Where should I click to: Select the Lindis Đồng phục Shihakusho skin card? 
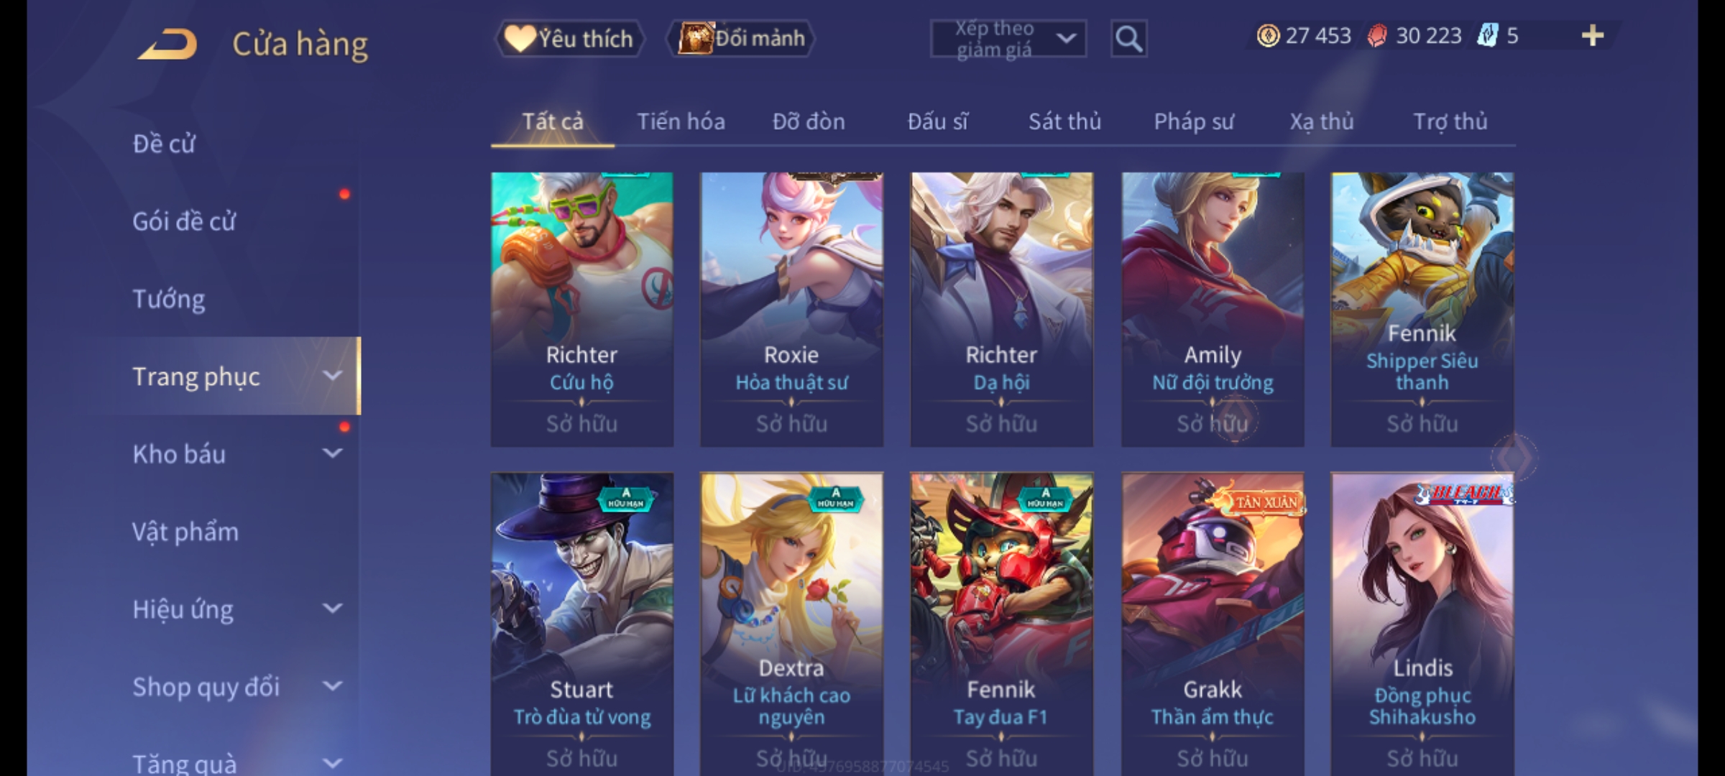click(x=1422, y=624)
